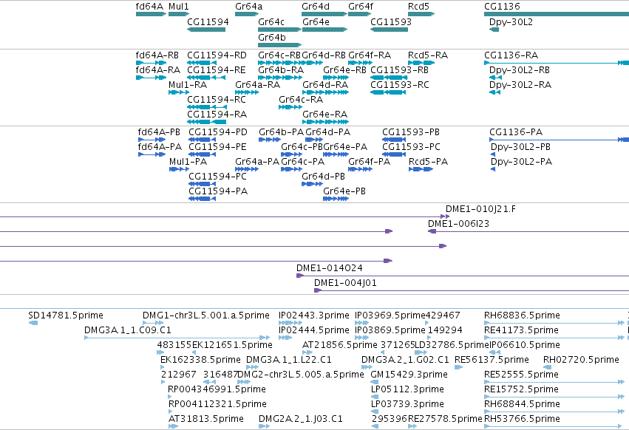This screenshot has height=430, width=629.
Task: Select EST DMG2A.2_1.J03.C1
Action: (x=265, y=426)
